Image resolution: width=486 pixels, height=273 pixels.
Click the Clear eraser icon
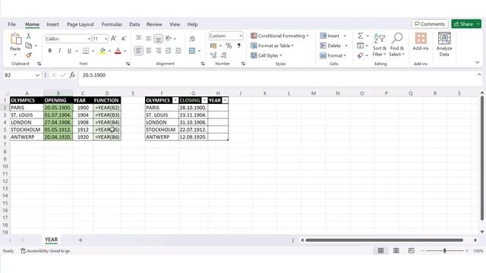[x=360, y=55]
